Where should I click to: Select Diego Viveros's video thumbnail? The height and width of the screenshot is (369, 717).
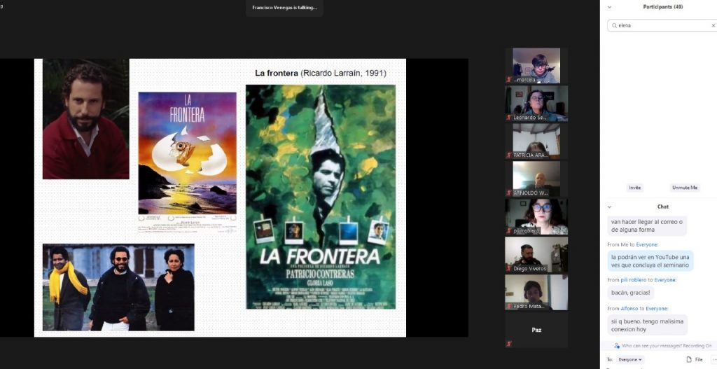pyautogui.click(x=536, y=254)
